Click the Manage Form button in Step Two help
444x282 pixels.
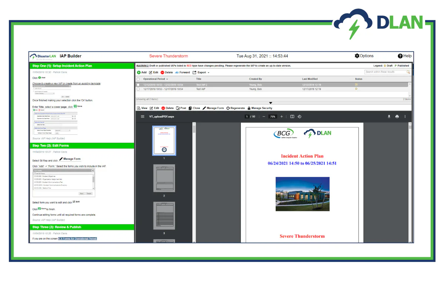70,159
